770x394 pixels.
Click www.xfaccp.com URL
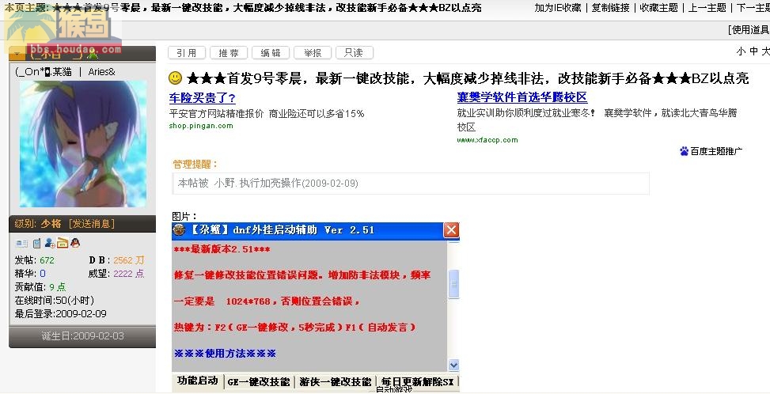click(x=487, y=140)
